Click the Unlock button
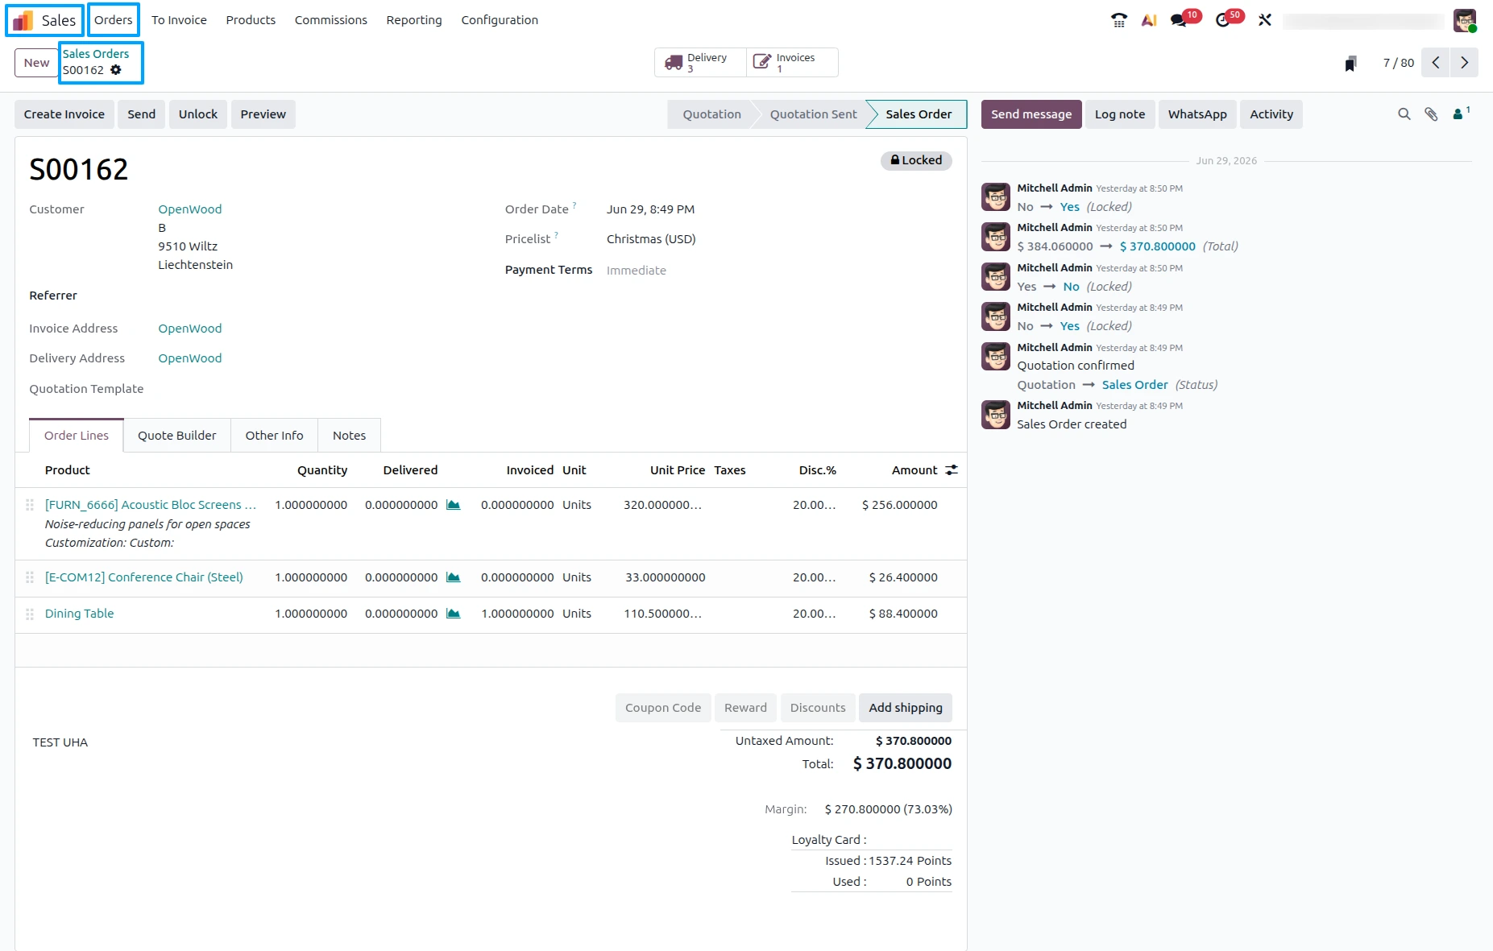Image resolution: width=1493 pixels, height=951 pixels. (x=198, y=114)
